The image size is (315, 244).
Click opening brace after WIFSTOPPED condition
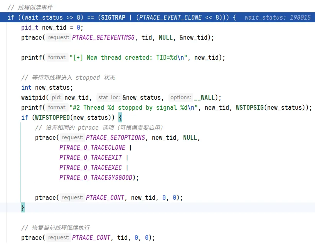pos(120,118)
